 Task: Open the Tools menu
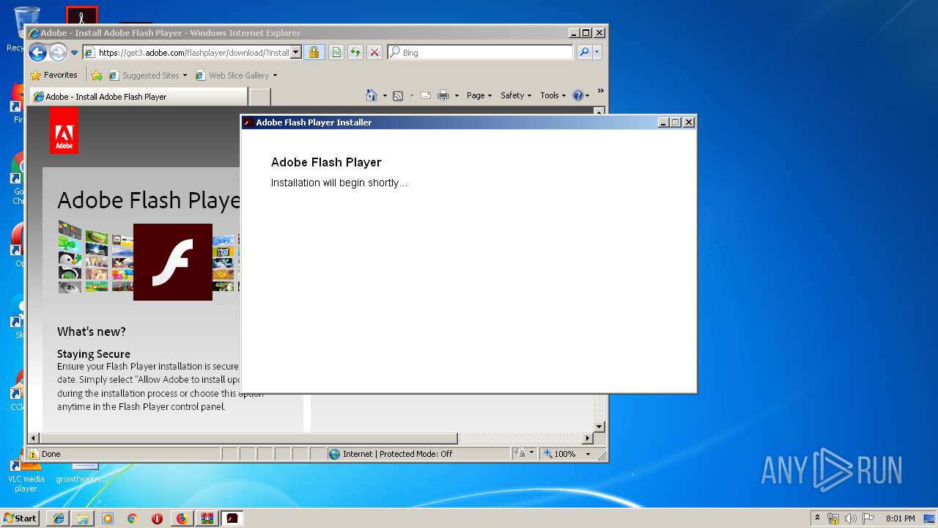coord(553,95)
